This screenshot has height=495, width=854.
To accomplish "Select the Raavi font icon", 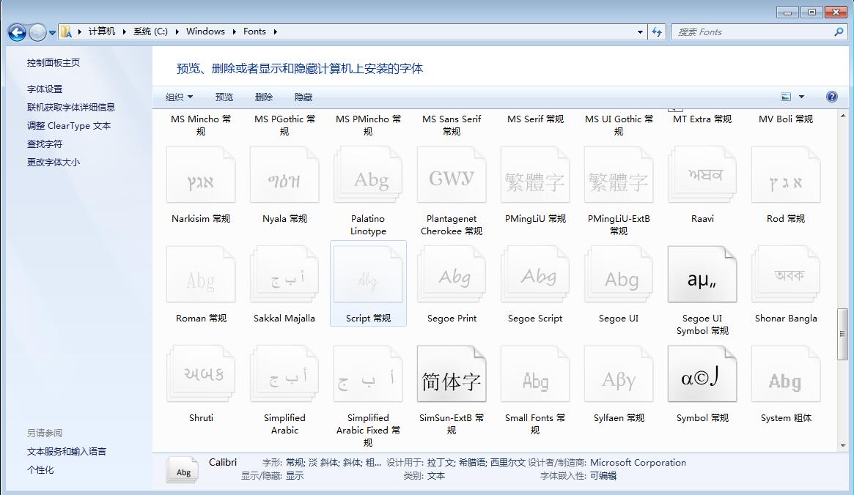I will [702, 175].
